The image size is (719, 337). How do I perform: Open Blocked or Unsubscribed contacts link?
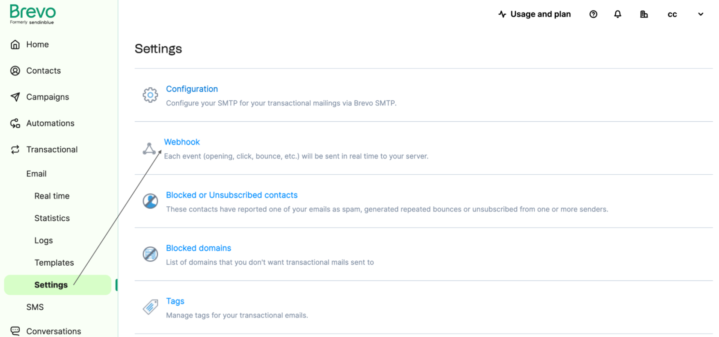[x=232, y=195]
